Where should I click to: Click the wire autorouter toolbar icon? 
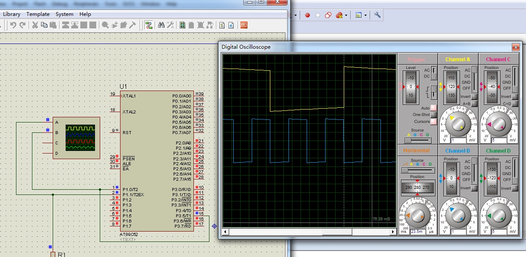pyautogui.click(x=149, y=25)
